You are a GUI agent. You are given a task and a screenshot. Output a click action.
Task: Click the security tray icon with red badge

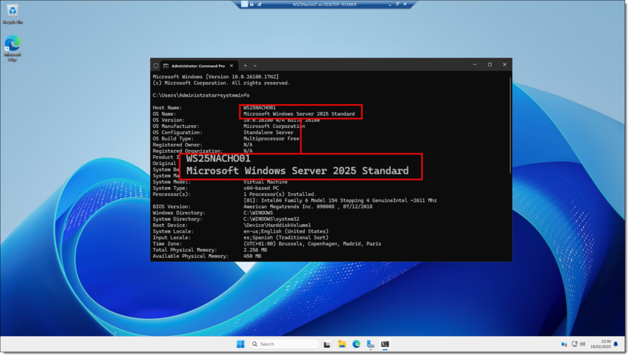[x=565, y=345]
